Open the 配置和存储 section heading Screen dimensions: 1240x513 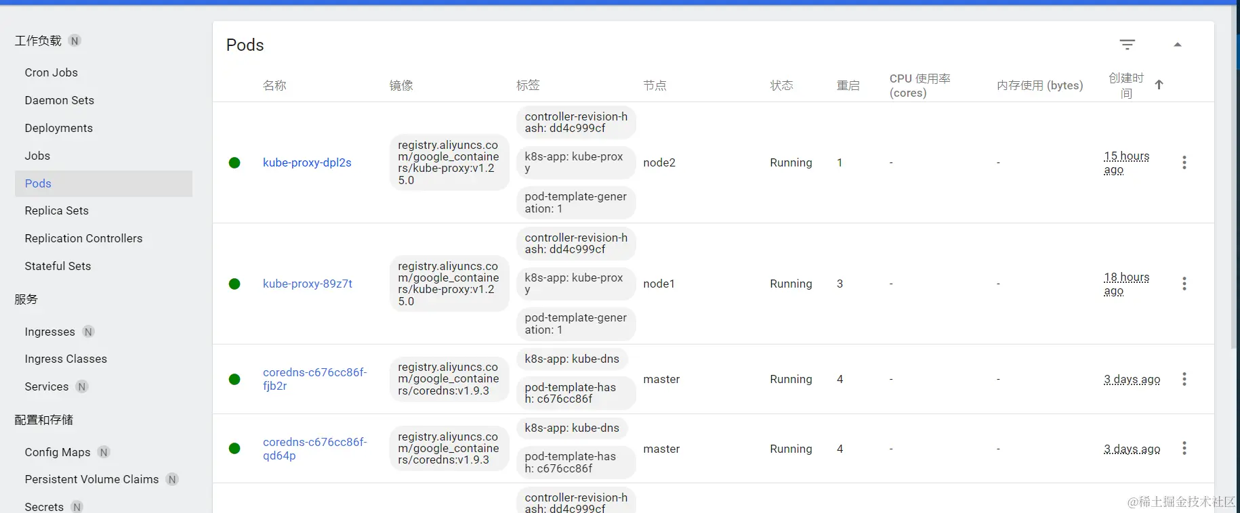pyautogui.click(x=44, y=420)
